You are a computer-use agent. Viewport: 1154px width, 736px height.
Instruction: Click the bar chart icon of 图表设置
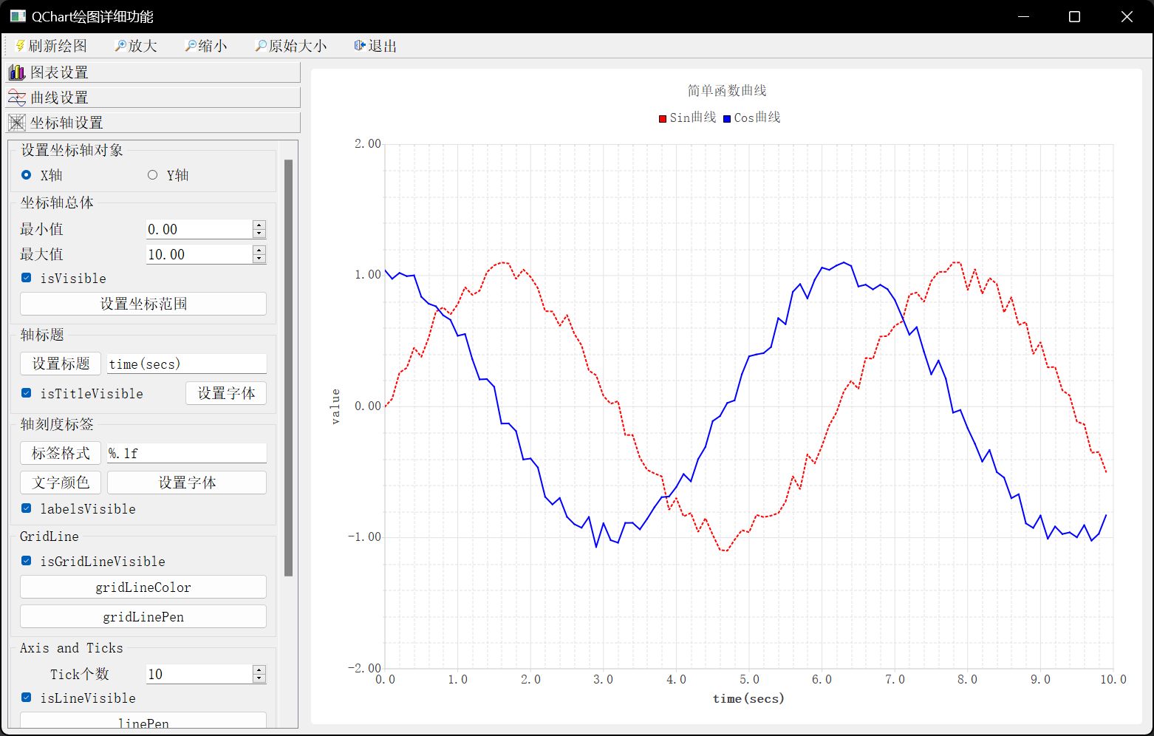coord(17,72)
